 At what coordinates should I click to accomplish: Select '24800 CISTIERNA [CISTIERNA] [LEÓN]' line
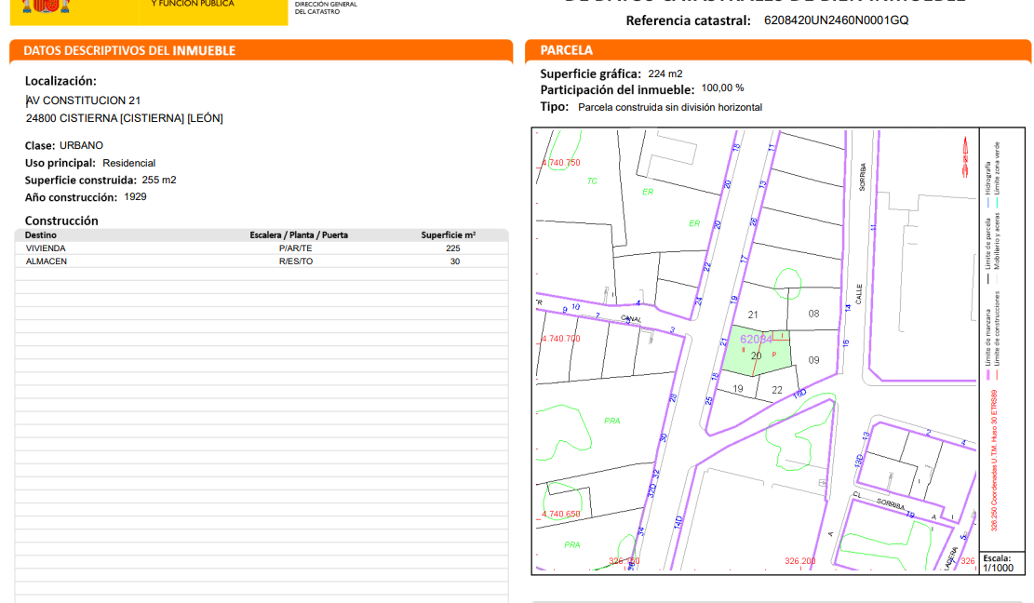point(125,118)
